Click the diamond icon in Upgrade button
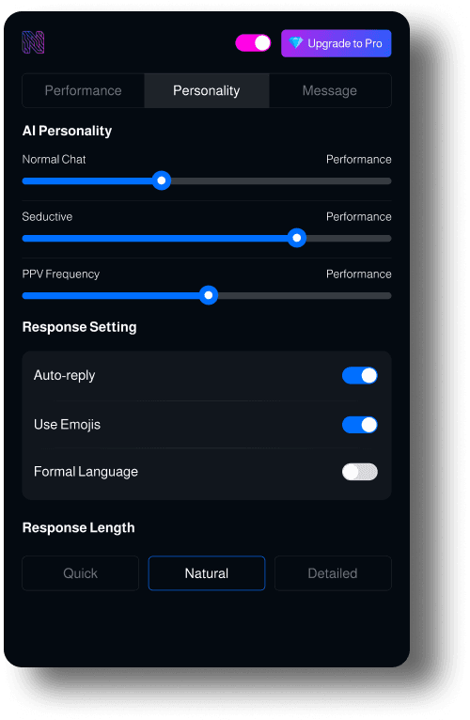470x720 pixels. click(x=296, y=43)
